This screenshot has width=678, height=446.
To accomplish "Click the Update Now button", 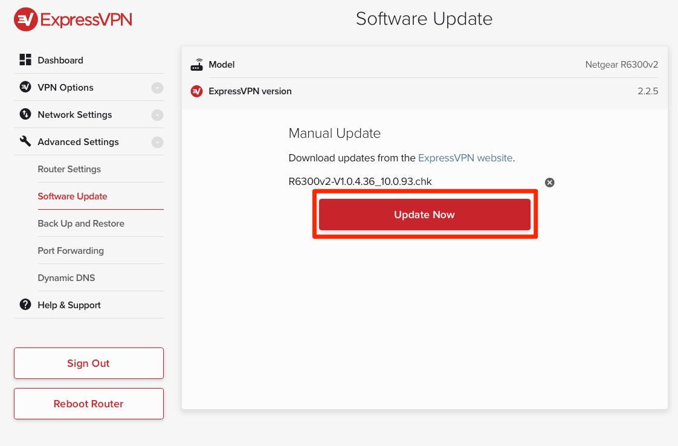I will click(x=424, y=215).
